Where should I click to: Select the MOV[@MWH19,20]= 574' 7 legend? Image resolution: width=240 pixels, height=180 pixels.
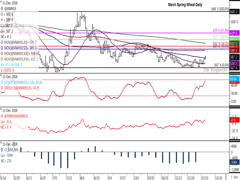click(20, 42)
